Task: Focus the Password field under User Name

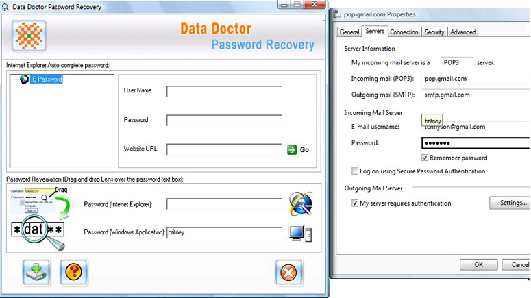Action: [224, 120]
